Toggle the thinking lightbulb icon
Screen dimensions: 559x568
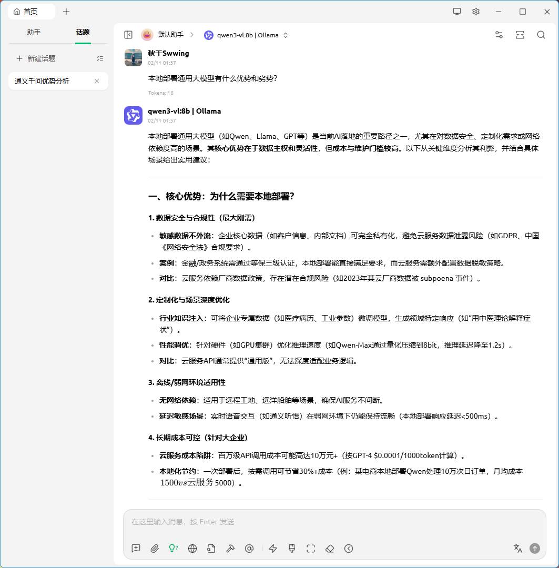[174, 549]
